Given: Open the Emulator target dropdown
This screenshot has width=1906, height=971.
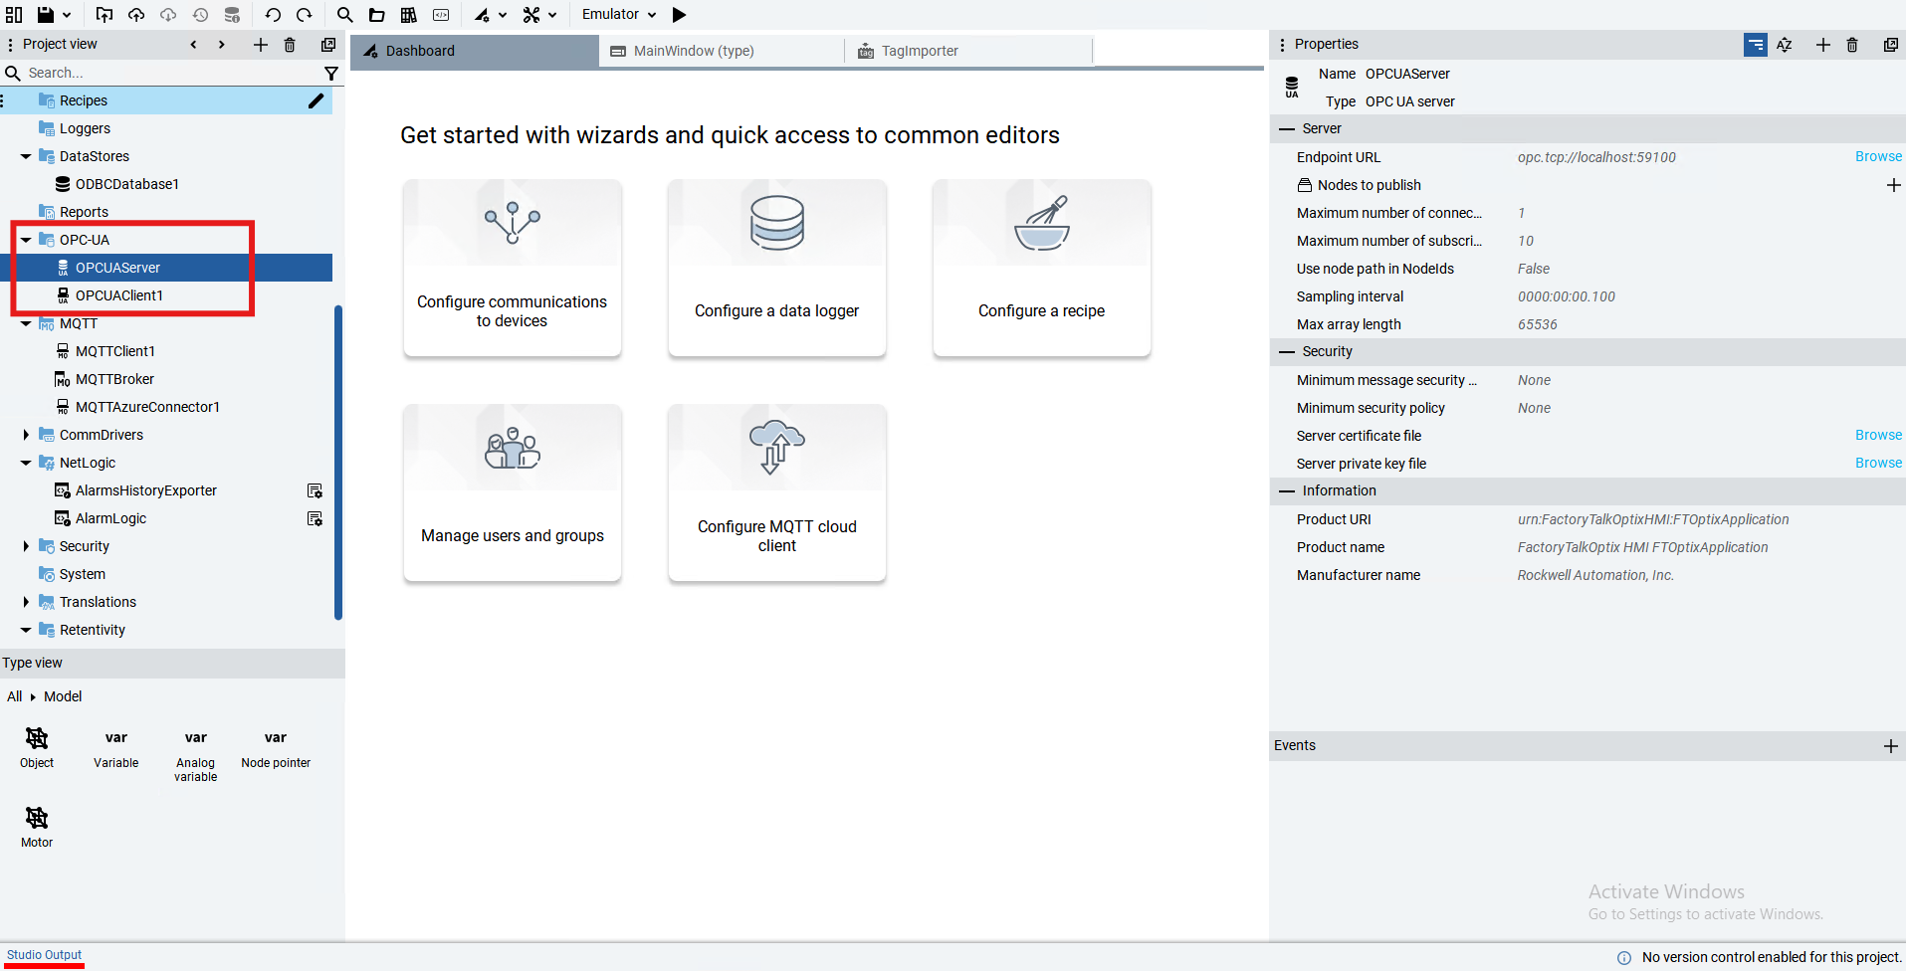Looking at the screenshot, I should point(619,15).
